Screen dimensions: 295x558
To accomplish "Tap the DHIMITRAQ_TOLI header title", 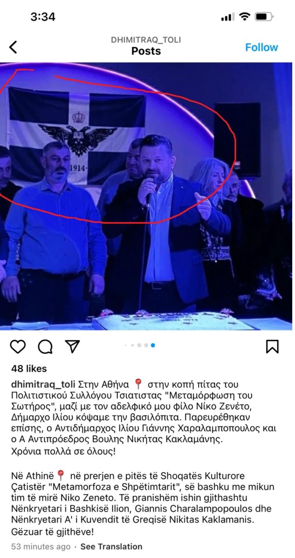I will point(146,40).
